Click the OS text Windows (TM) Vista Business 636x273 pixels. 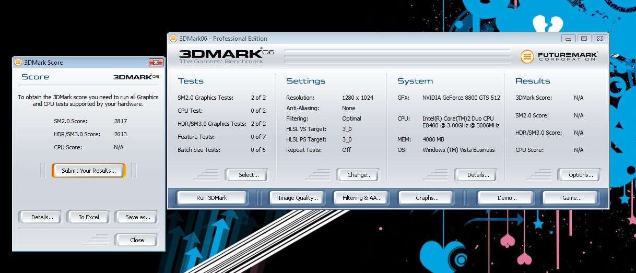pos(458,150)
